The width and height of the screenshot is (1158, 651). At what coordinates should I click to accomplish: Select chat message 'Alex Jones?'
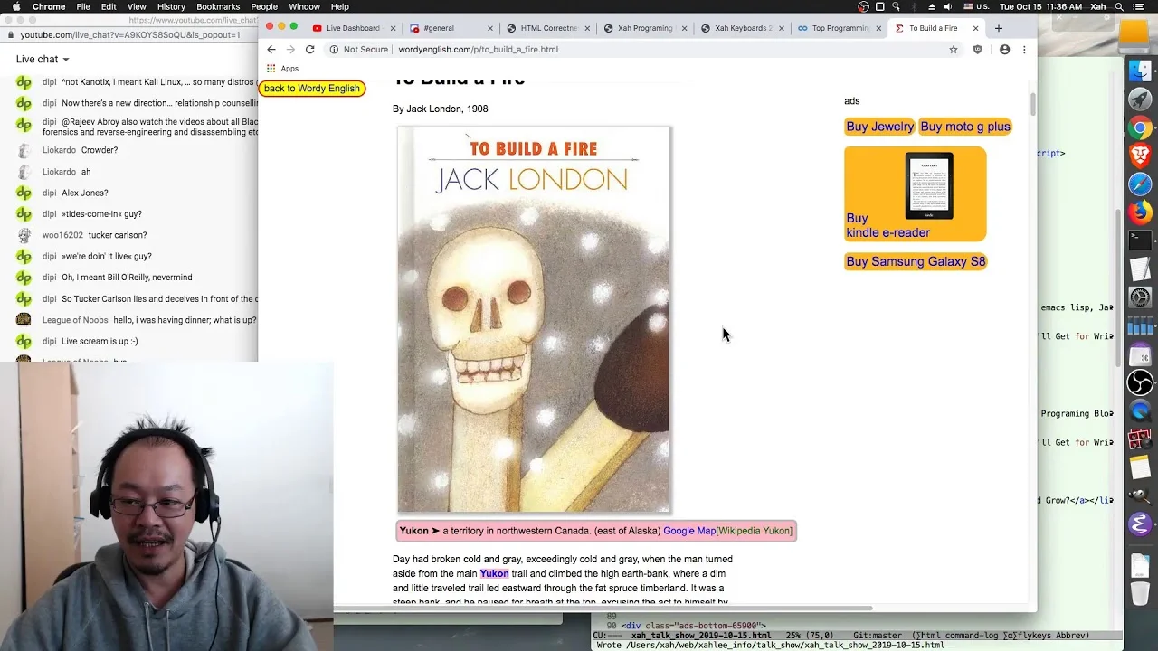pos(85,193)
